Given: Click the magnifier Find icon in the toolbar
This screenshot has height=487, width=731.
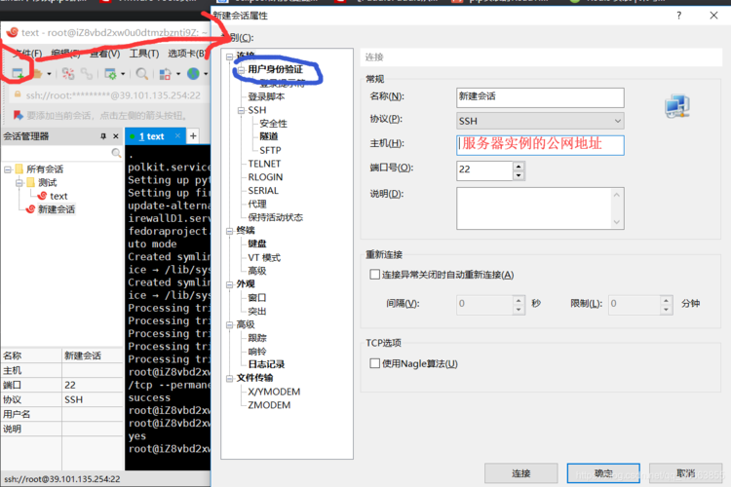Looking at the screenshot, I should [x=141, y=74].
